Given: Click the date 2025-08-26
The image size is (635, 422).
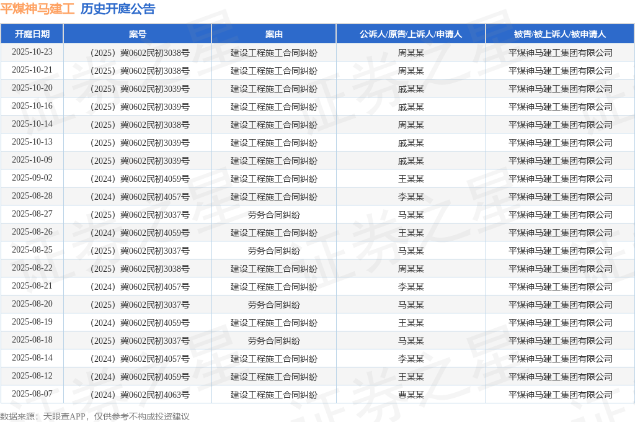Looking at the screenshot, I should [32, 232].
